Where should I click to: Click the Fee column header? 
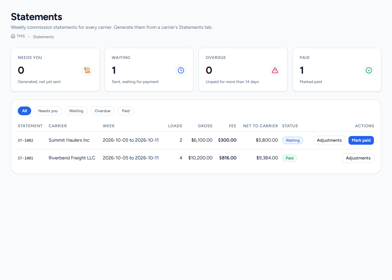(233, 126)
